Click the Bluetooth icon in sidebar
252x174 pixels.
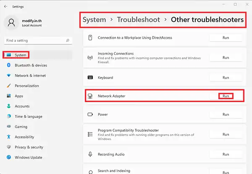[9, 65]
